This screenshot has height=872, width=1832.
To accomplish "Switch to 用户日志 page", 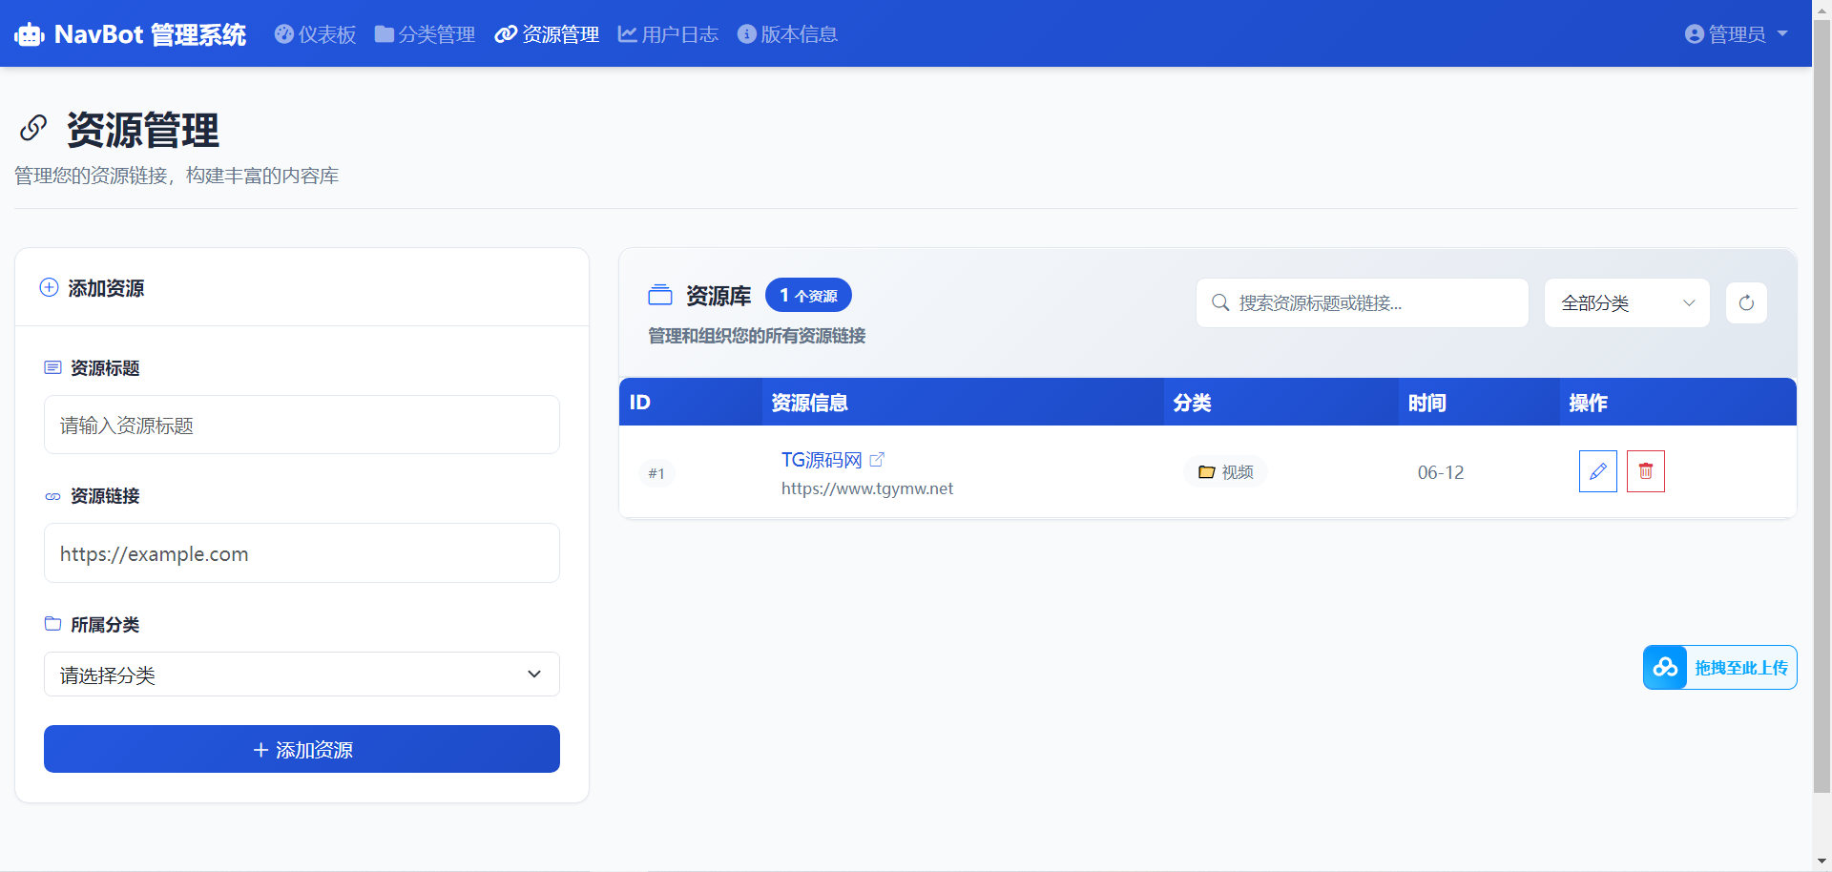I will (x=668, y=34).
